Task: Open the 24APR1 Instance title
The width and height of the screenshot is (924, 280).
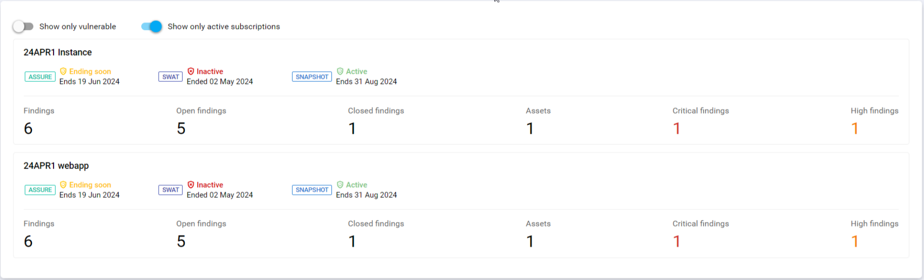Action: (x=57, y=52)
